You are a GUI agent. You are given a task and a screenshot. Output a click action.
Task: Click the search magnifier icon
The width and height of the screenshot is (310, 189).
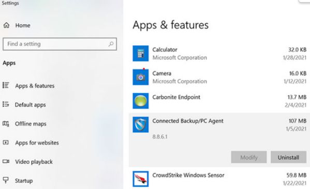click(111, 44)
